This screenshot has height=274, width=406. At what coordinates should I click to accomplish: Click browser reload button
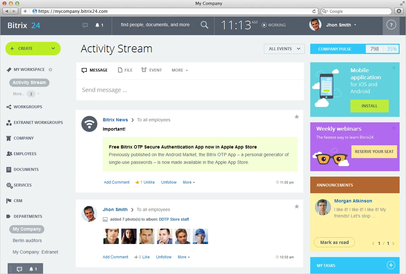(314, 11)
